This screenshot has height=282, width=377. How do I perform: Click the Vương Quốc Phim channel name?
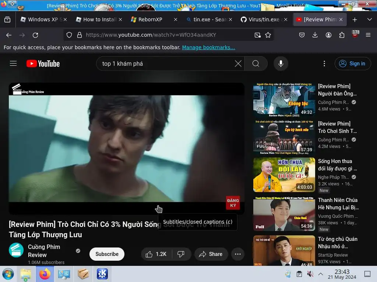pos(338,216)
